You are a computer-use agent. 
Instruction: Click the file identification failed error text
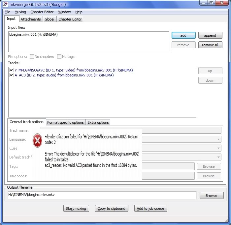(91, 139)
